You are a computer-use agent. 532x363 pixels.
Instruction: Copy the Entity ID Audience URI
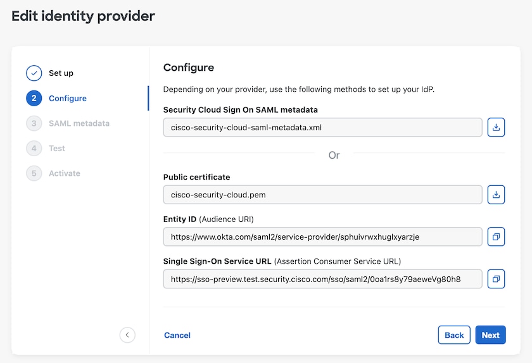coord(496,237)
